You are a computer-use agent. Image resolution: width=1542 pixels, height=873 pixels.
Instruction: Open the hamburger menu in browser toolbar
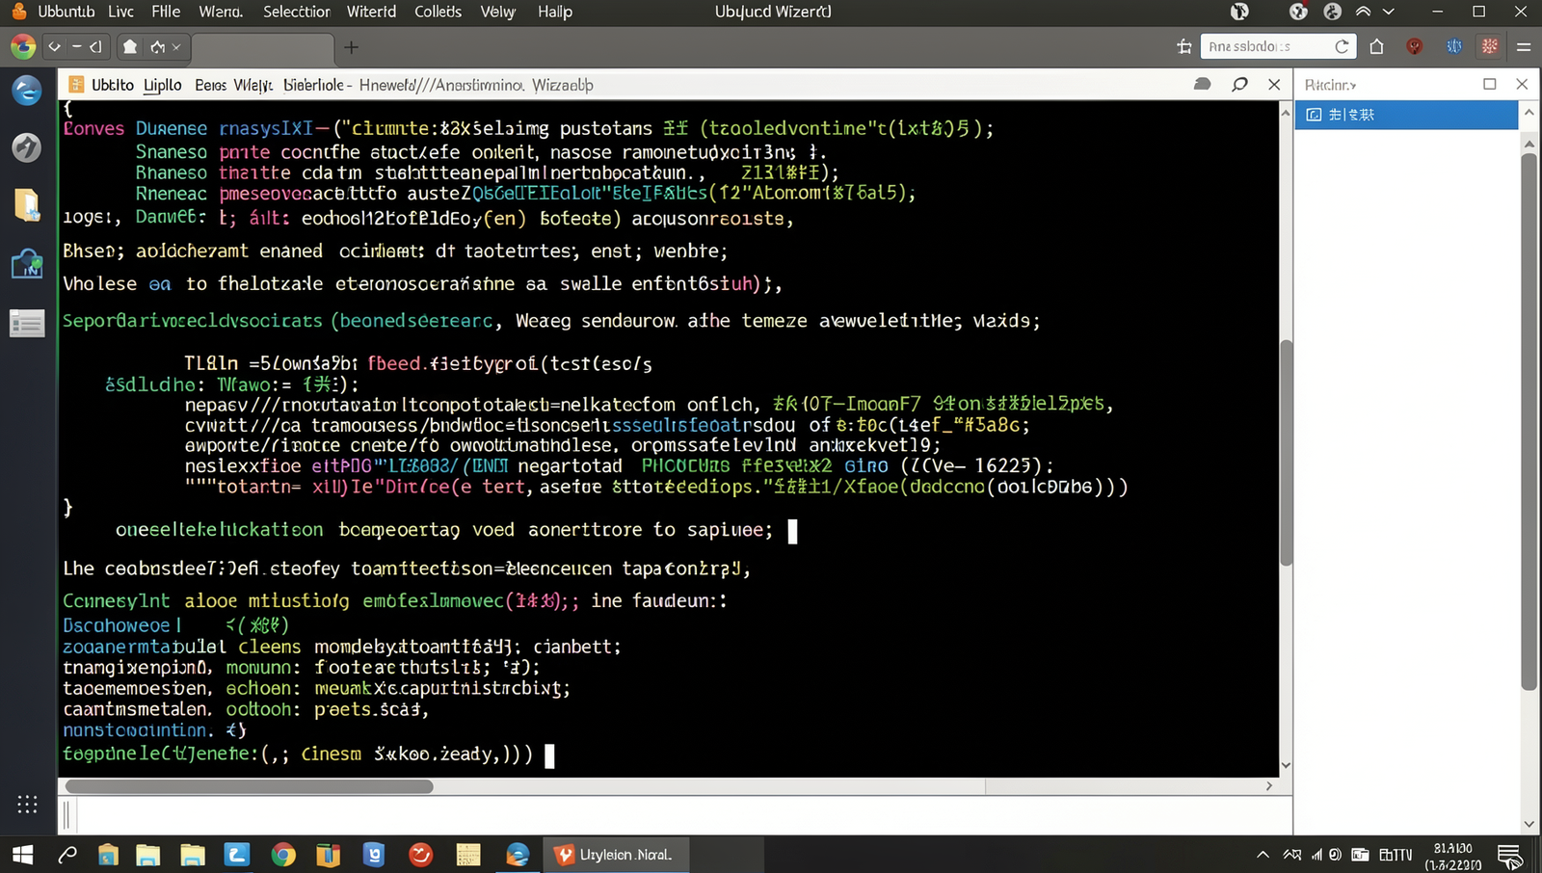[1524, 46]
